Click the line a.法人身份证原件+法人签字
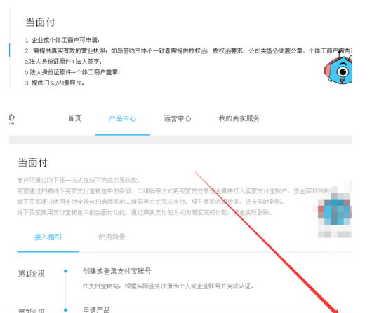Screen dimensions: 379x313 tap(63, 62)
